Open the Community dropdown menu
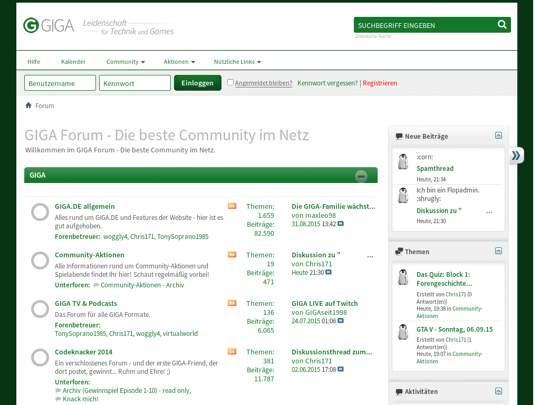This screenshot has width=540, height=405. [x=126, y=62]
